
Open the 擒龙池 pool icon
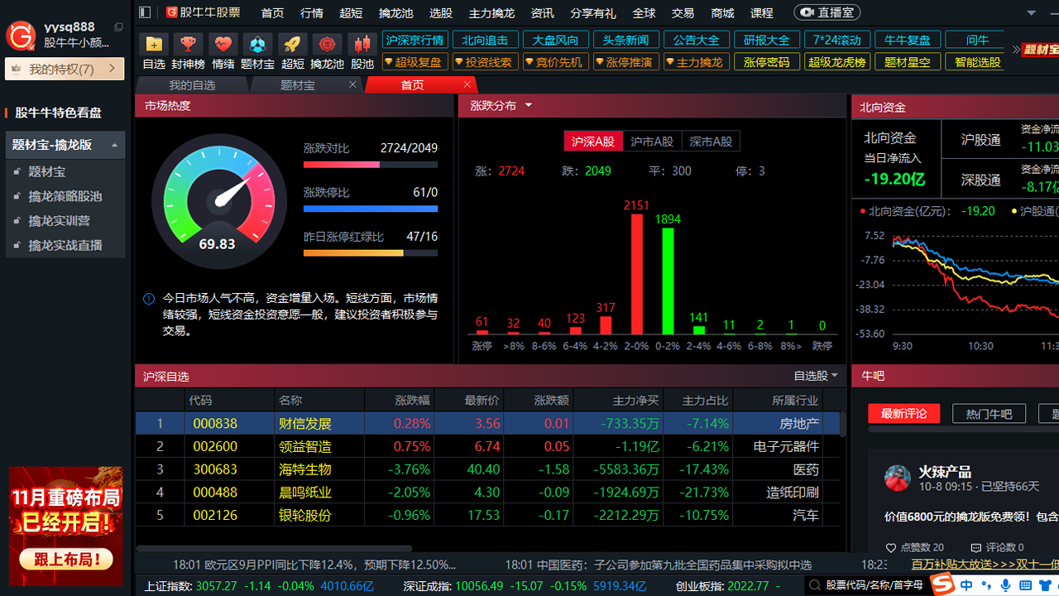[x=327, y=44]
